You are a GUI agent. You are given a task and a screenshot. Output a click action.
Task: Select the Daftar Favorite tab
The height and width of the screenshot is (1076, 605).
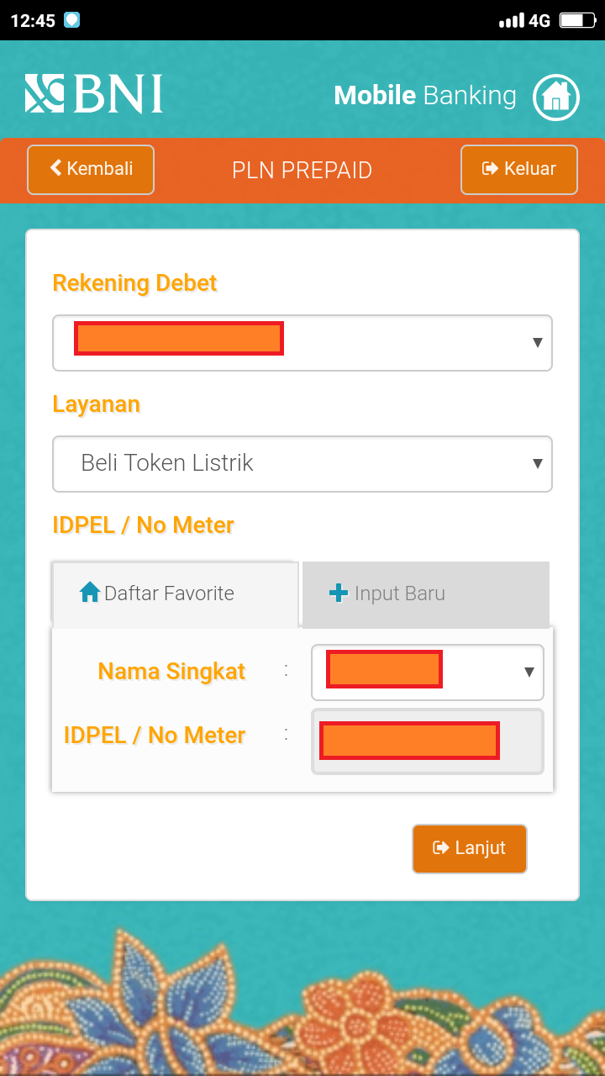click(174, 593)
